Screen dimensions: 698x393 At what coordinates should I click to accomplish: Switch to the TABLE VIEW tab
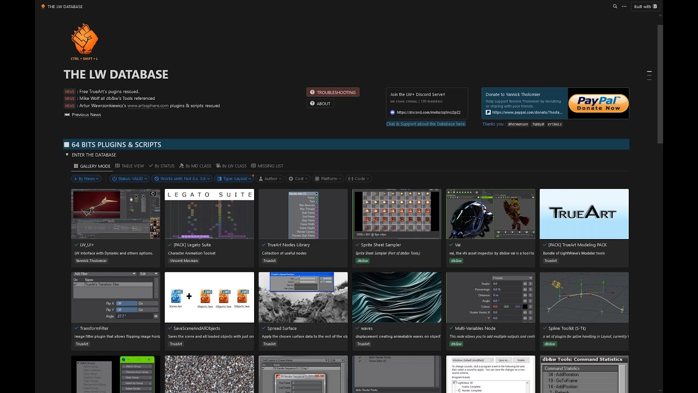[129, 166]
